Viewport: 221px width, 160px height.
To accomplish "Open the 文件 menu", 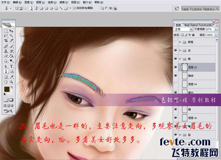I will click(x=5, y=2).
